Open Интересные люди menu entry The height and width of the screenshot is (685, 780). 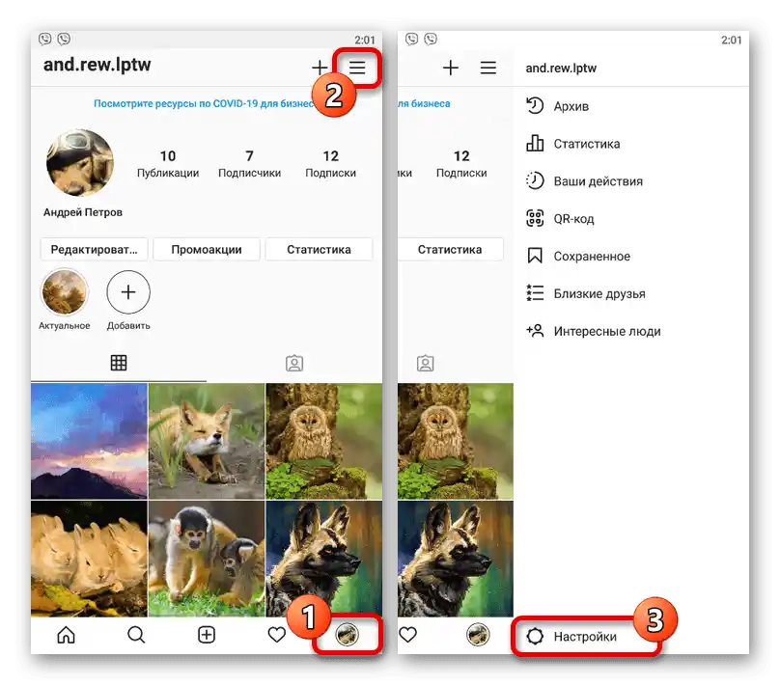630,331
